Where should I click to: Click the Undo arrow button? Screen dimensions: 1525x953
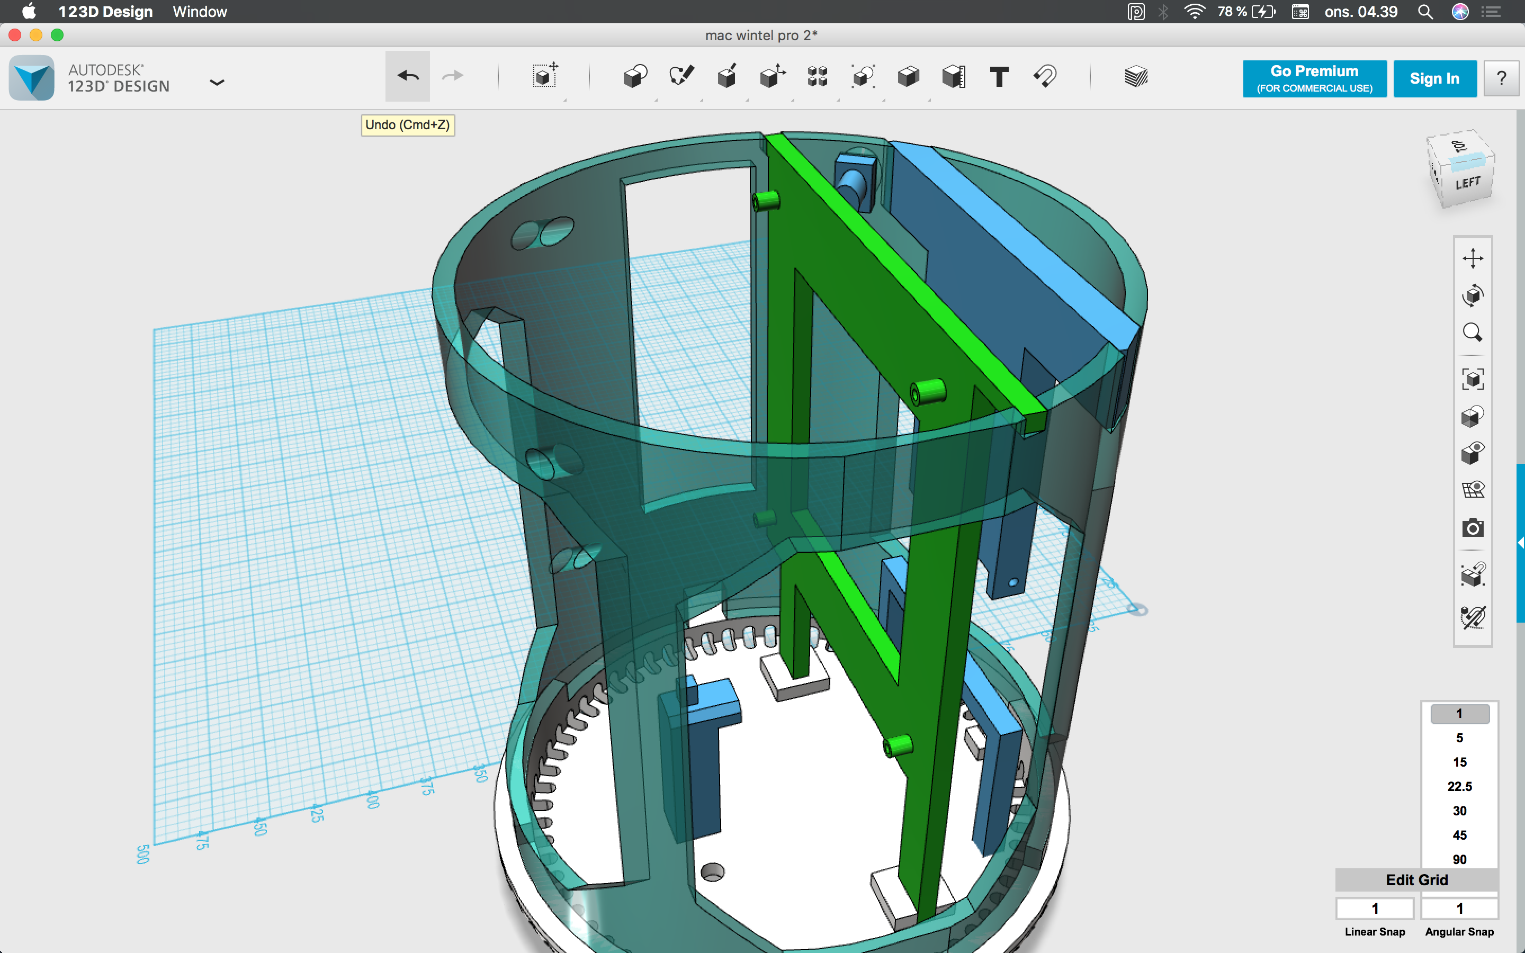tap(408, 76)
